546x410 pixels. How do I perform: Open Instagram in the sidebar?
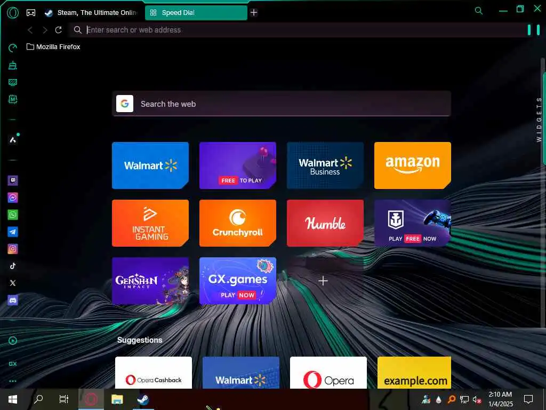[x=13, y=249]
